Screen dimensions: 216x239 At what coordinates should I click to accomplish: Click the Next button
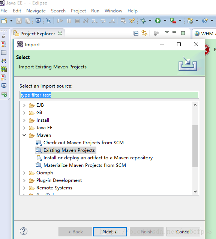click(x=110, y=232)
